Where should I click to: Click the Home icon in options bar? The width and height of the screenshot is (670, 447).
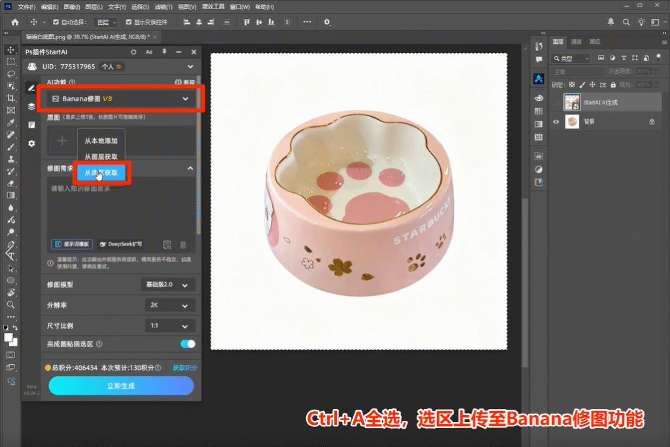15,22
